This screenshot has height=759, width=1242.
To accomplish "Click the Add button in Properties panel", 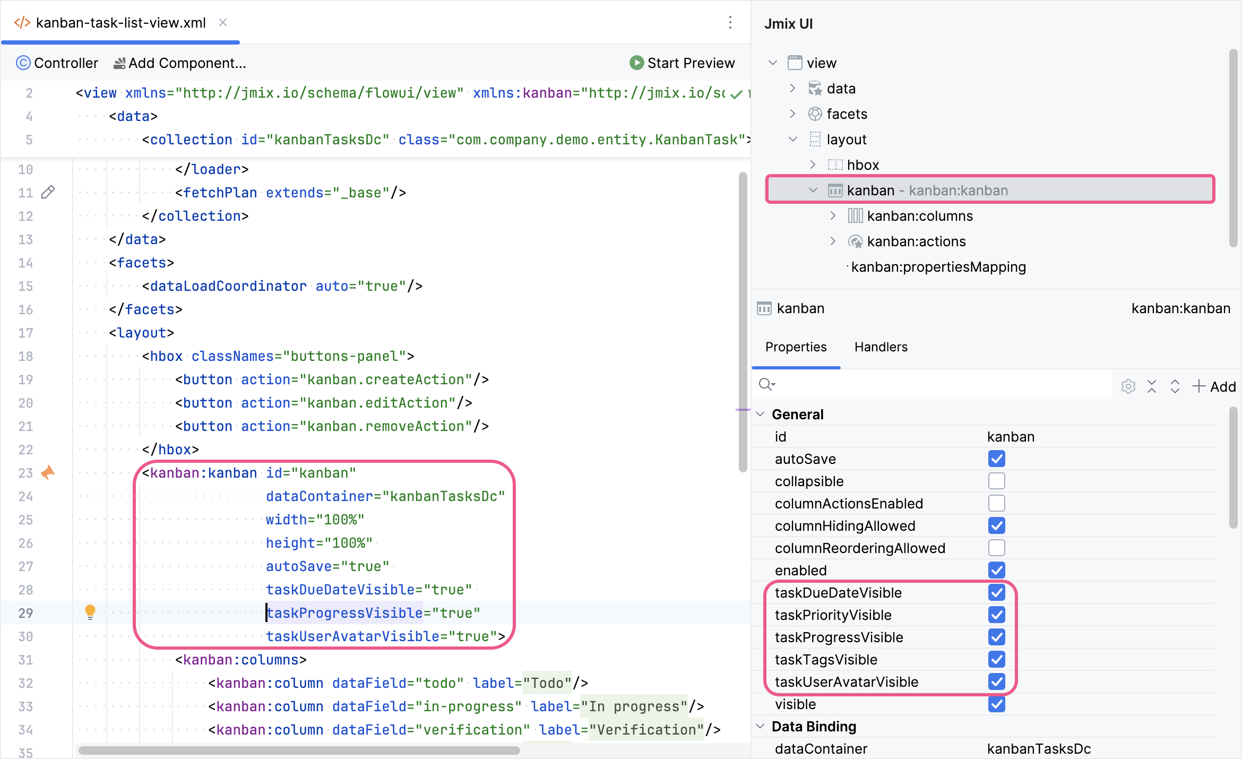I will point(1215,385).
